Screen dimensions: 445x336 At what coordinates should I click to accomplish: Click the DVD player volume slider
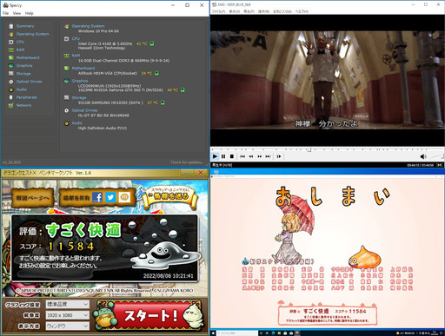[436, 156]
